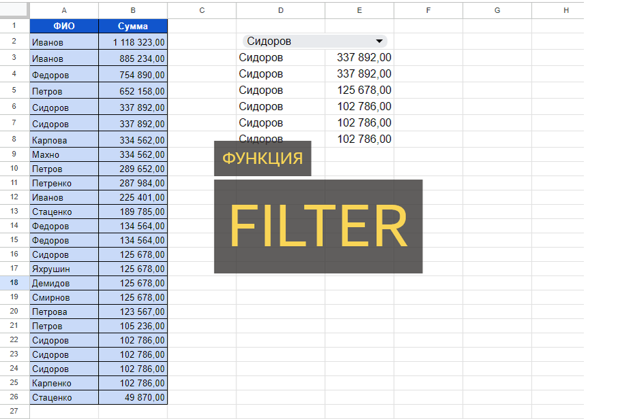Image resolution: width=635 pixels, height=419 pixels.
Task: Click the select-all corner box
Action: click(x=14, y=10)
